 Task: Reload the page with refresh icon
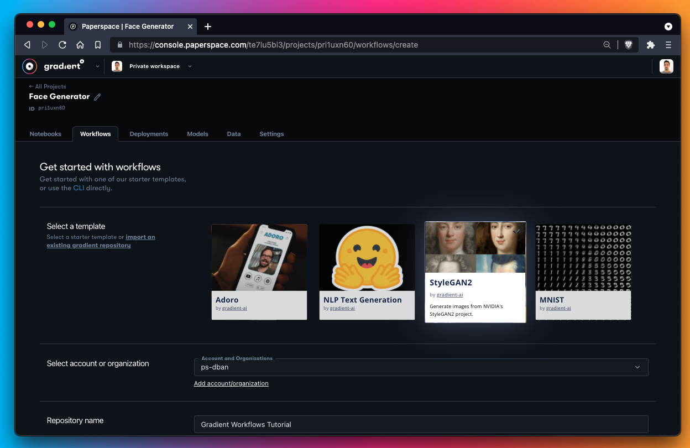(62, 45)
